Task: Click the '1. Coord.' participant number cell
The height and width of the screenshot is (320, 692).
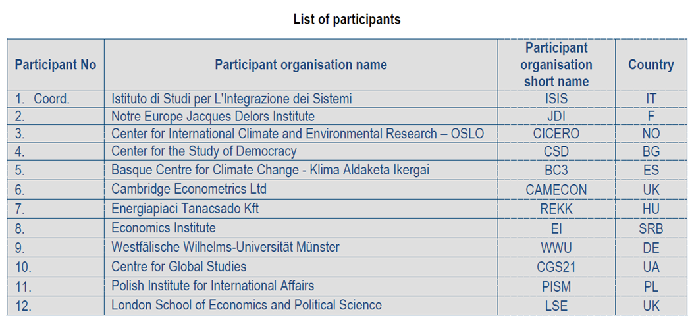Action: tap(42, 99)
